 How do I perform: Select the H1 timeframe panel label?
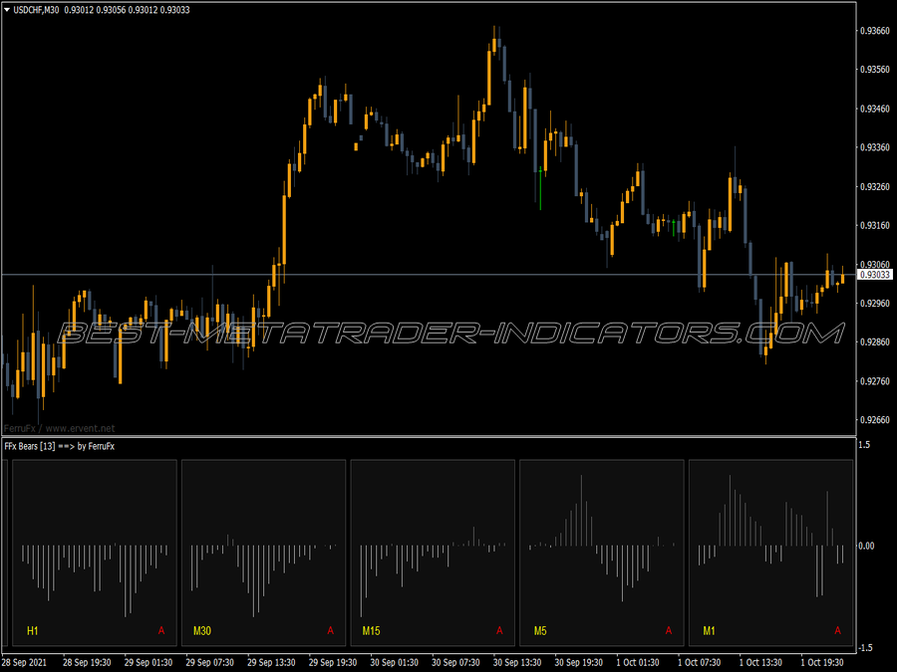pyautogui.click(x=33, y=631)
